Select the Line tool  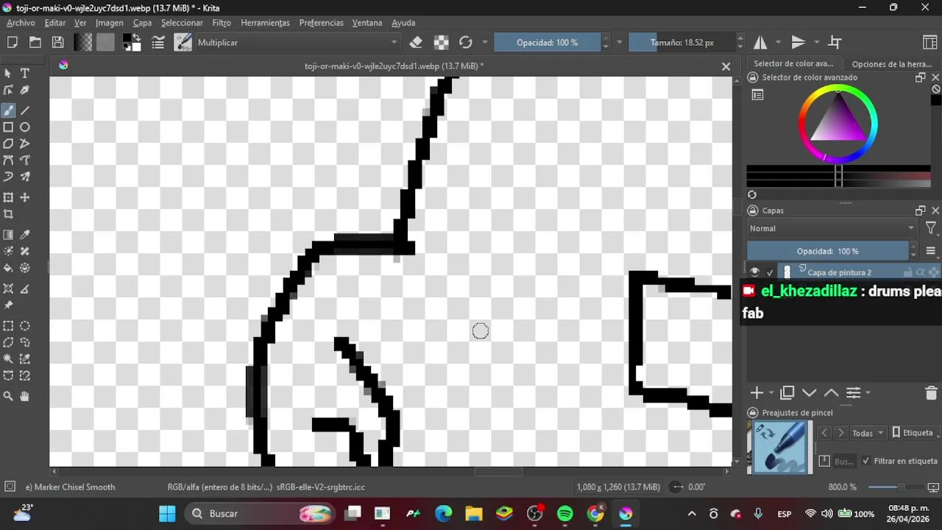24,110
